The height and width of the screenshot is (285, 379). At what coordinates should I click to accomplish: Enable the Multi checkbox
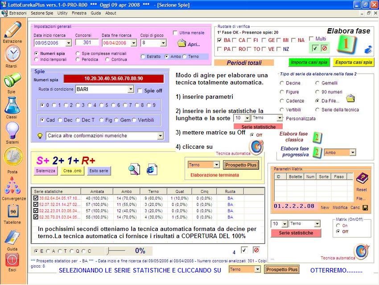(x=311, y=39)
